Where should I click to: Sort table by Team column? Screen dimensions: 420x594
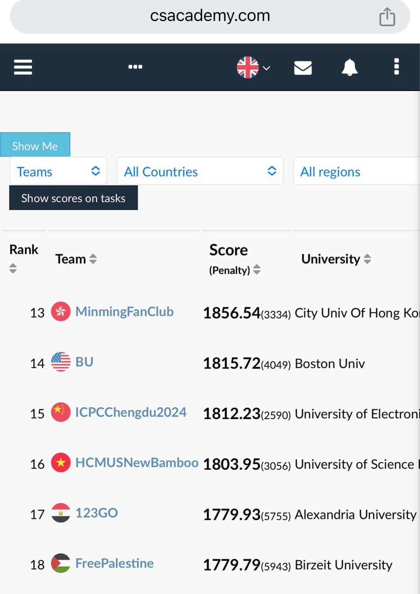[93, 259]
